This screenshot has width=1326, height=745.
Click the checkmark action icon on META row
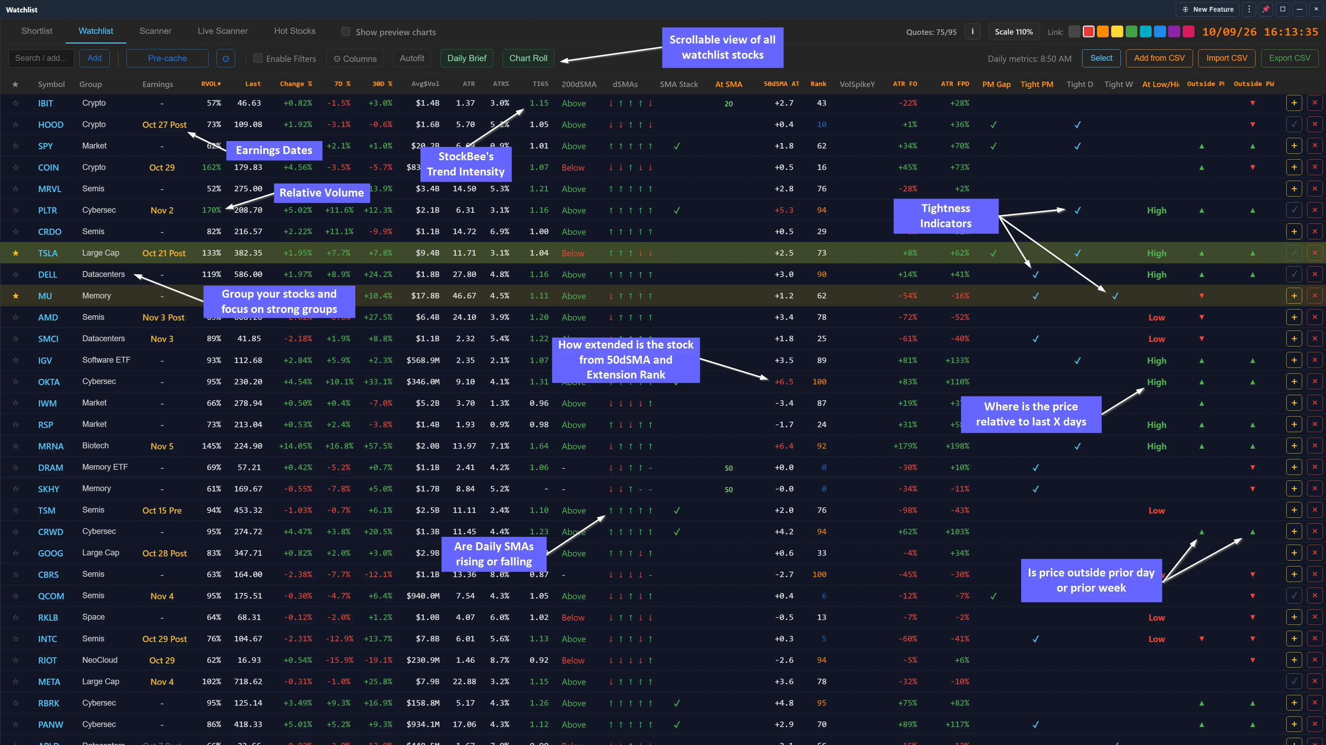click(x=1294, y=682)
